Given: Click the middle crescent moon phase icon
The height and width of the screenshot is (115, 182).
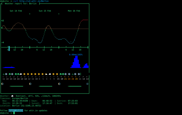Looking at the screenshot, I should tap(30, 84).
